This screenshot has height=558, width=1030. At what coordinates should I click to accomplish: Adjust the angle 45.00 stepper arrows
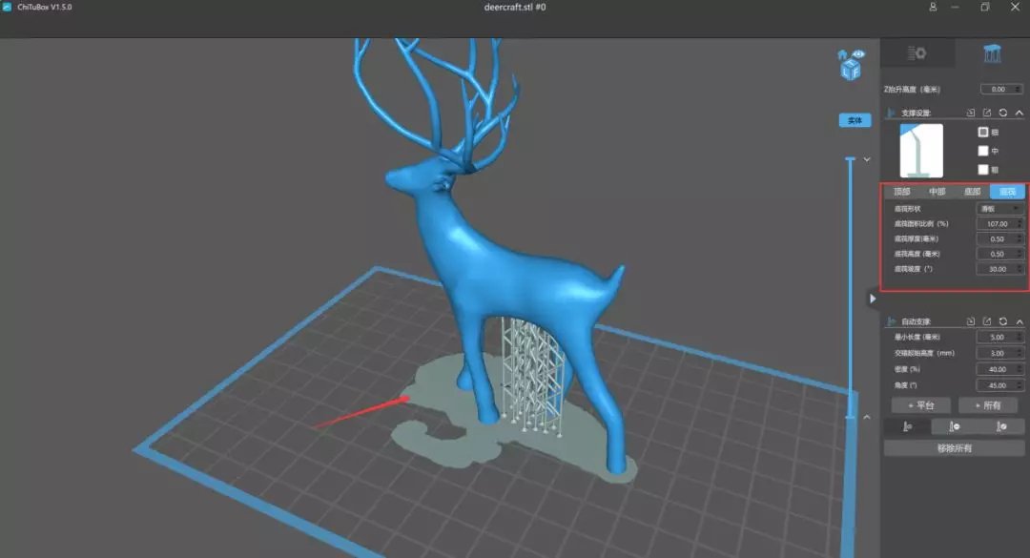pos(1020,385)
